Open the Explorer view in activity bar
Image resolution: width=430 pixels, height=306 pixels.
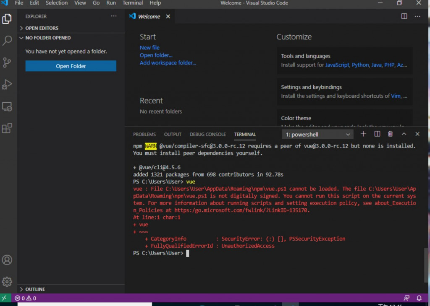point(7,19)
